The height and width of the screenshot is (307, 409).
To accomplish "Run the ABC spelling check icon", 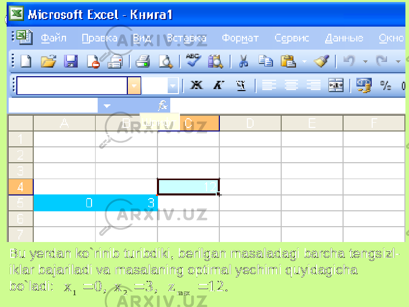I will click(193, 60).
